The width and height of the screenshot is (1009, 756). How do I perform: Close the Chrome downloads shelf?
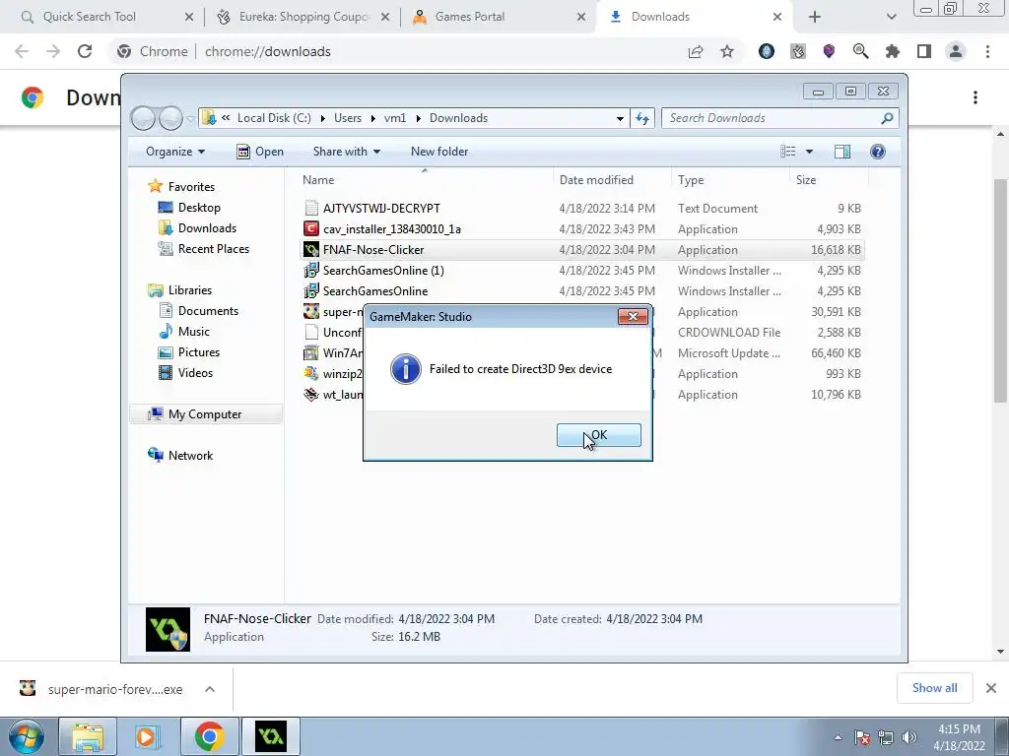[991, 688]
